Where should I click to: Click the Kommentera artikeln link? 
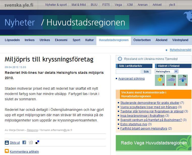click(24, 151)
